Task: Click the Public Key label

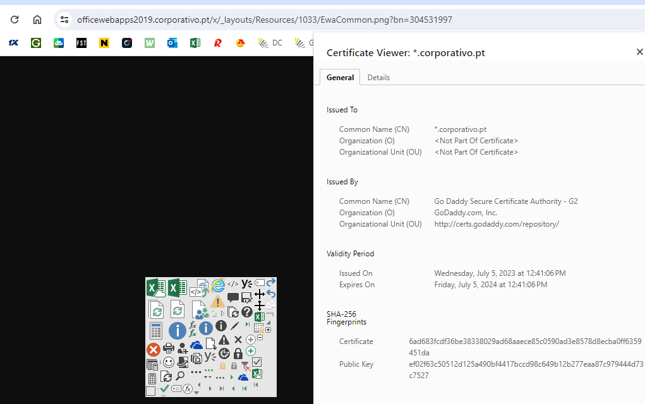Action: click(356, 364)
